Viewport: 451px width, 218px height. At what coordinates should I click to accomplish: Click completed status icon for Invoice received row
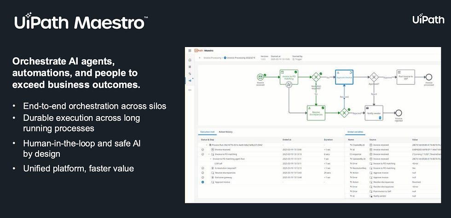(x=203, y=150)
